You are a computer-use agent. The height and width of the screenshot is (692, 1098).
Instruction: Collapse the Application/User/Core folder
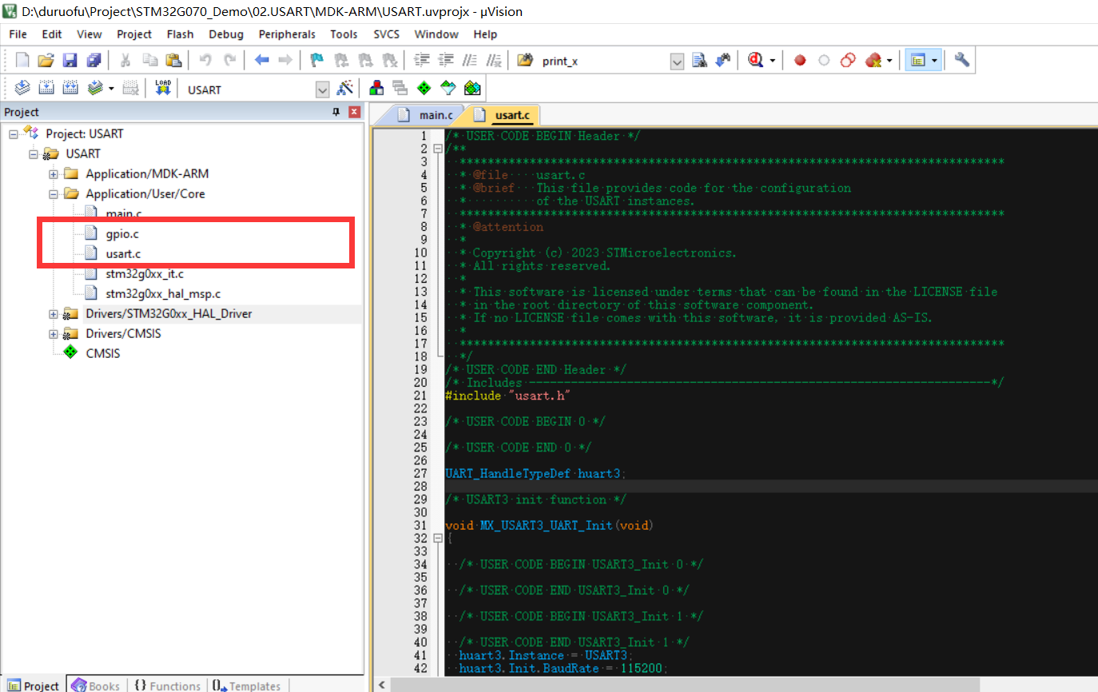click(54, 193)
